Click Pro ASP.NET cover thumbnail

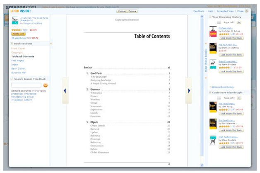pos(213,48)
